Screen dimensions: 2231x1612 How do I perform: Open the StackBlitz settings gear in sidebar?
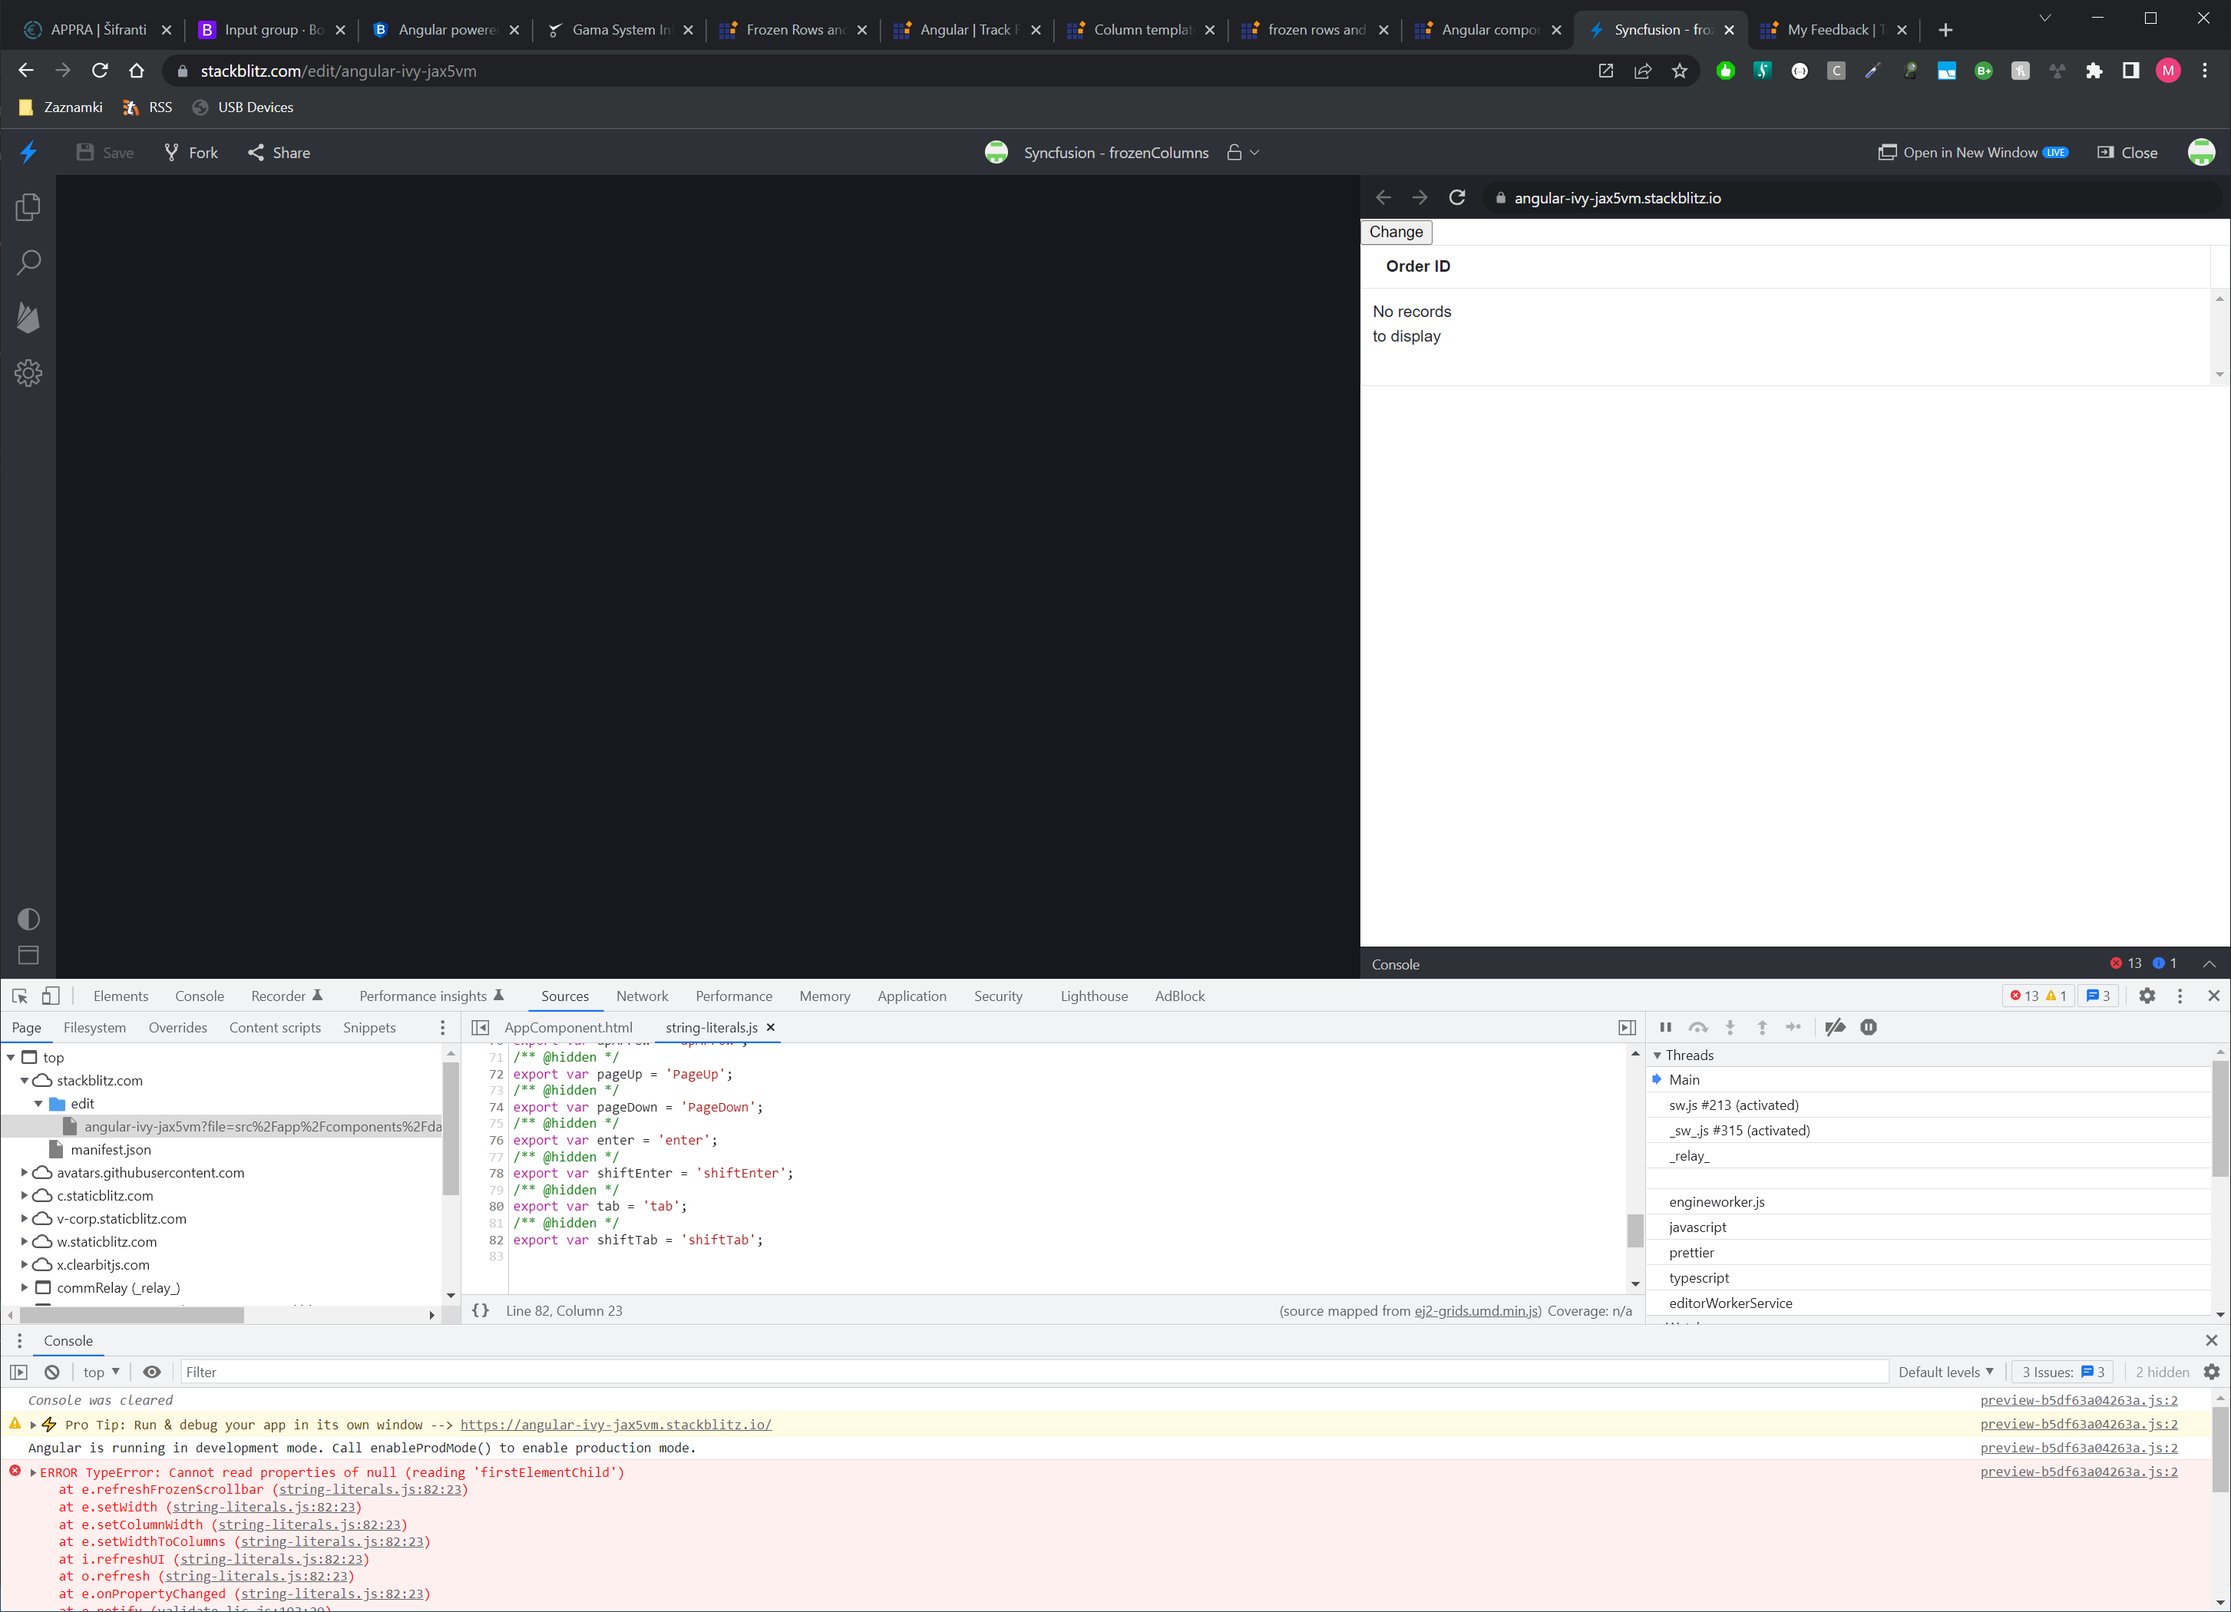(28, 373)
